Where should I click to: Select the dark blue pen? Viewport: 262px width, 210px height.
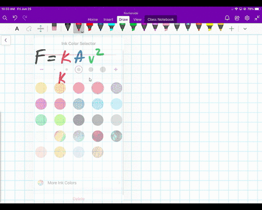(x=100, y=27)
